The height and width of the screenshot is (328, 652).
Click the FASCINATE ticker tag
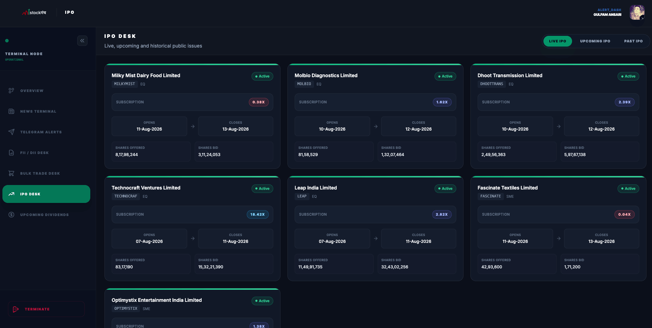(491, 196)
